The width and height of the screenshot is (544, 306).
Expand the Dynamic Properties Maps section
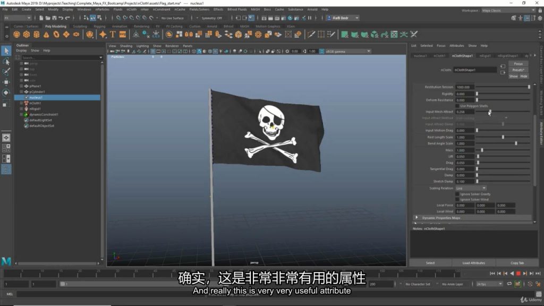click(417, 218)
